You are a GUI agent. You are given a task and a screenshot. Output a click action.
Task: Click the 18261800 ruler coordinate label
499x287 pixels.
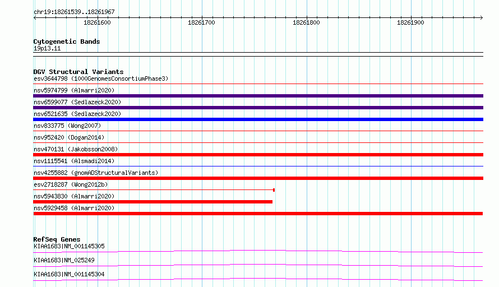(306, 22)
